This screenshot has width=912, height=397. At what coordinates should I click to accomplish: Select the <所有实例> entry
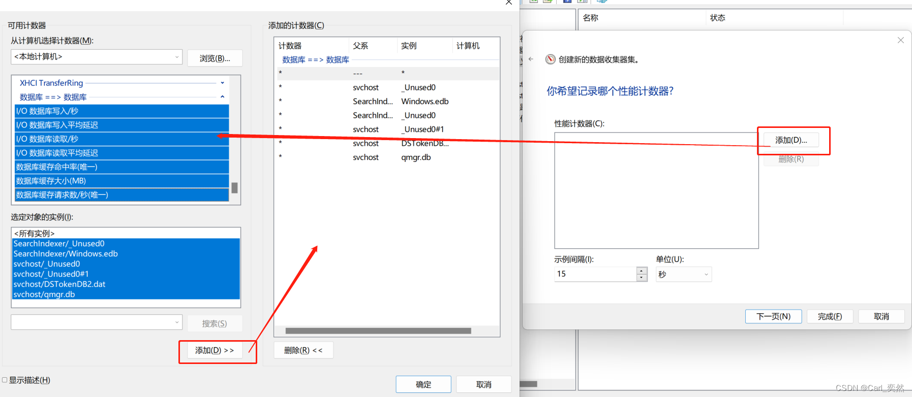(126, 234)
